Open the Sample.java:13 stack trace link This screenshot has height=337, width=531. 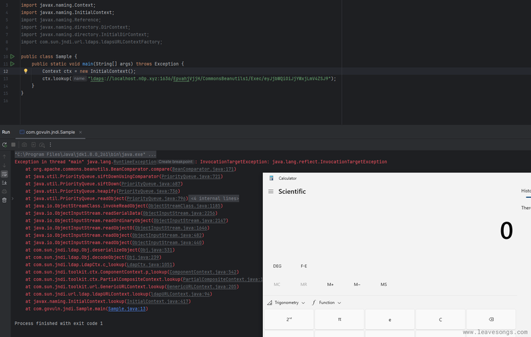click(127, 308)
